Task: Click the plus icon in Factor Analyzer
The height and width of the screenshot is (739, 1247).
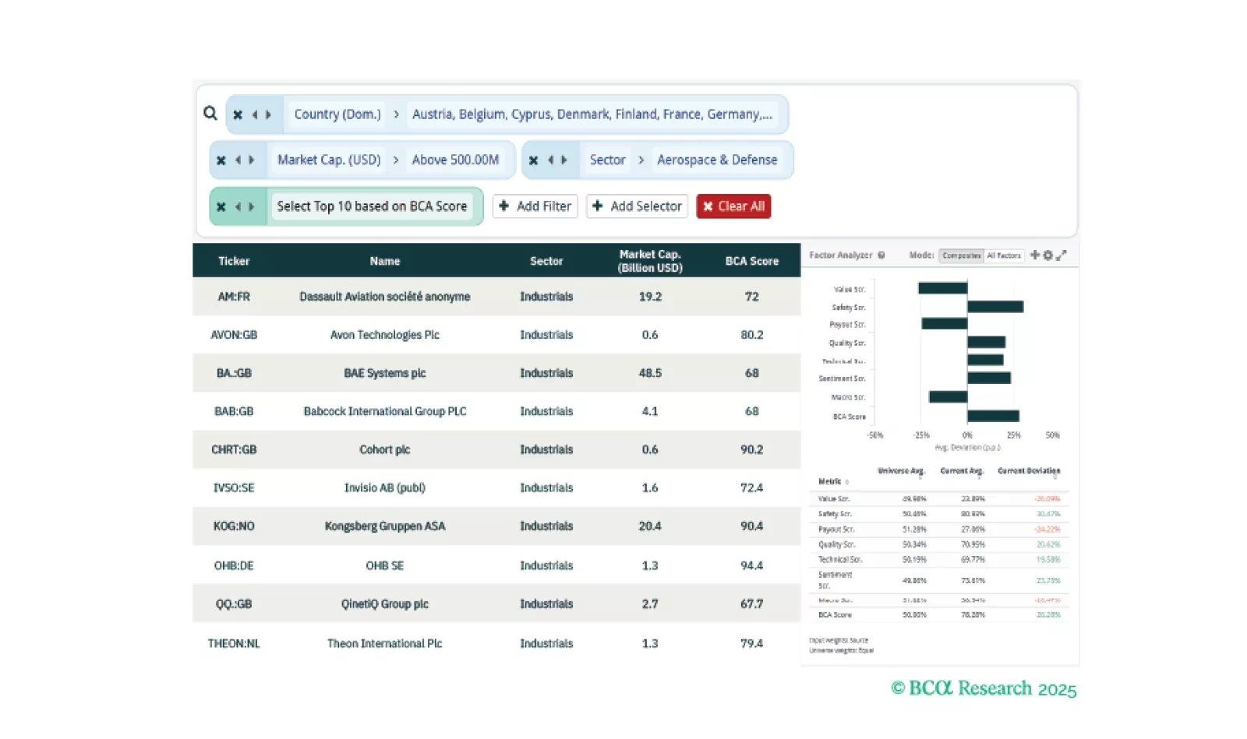Action: [x=1035, y=255]
